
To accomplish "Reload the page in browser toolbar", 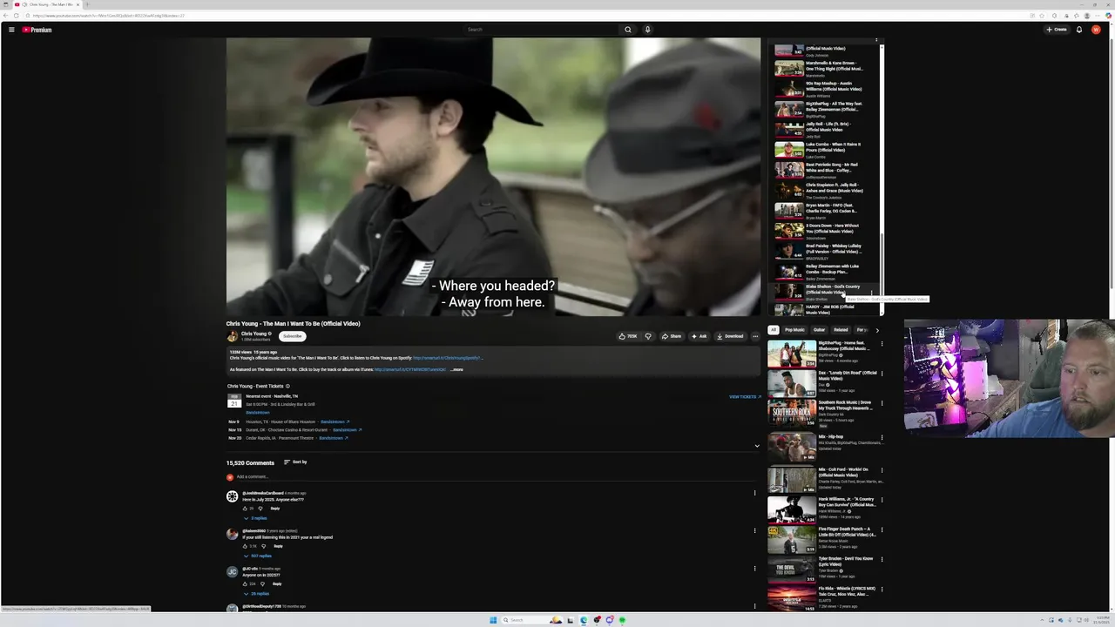I will (16, 16).
